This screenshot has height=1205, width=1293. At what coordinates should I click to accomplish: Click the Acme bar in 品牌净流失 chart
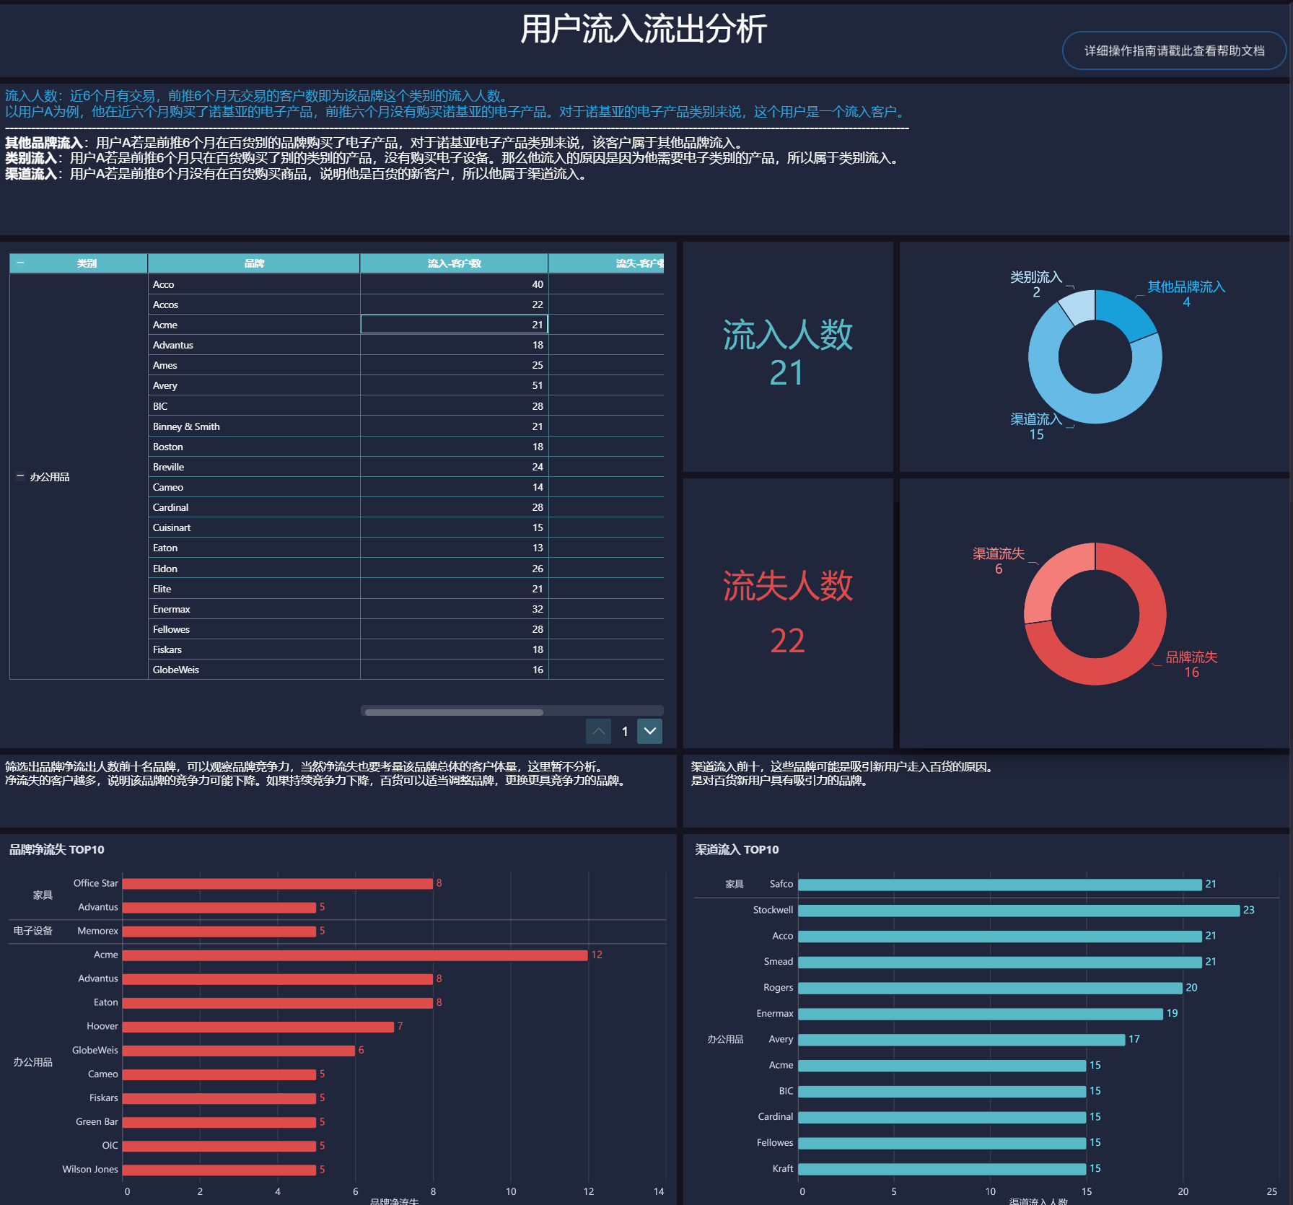point(355,955)
